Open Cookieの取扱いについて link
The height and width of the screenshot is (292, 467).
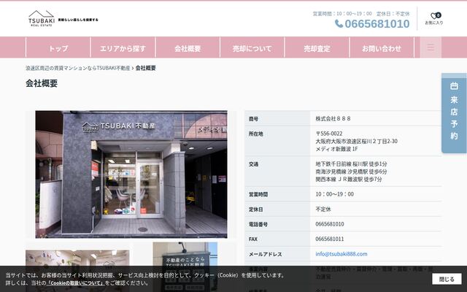point(76,283)
